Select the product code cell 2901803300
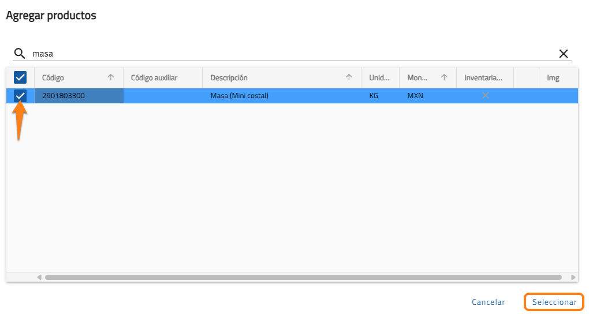 click(x=64, y=96)
